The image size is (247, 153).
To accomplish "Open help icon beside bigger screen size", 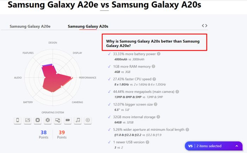I will [156, 104].
